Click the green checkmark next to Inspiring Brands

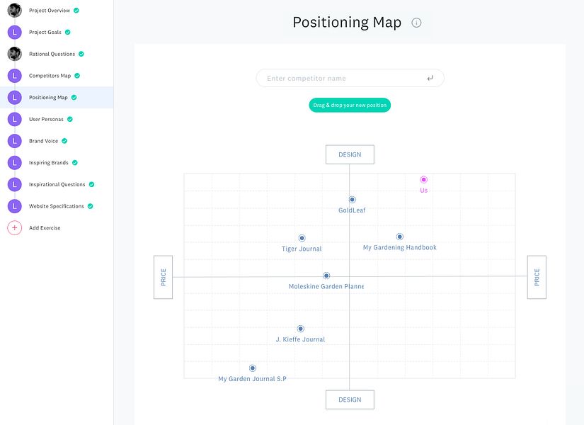coord(75,163)
